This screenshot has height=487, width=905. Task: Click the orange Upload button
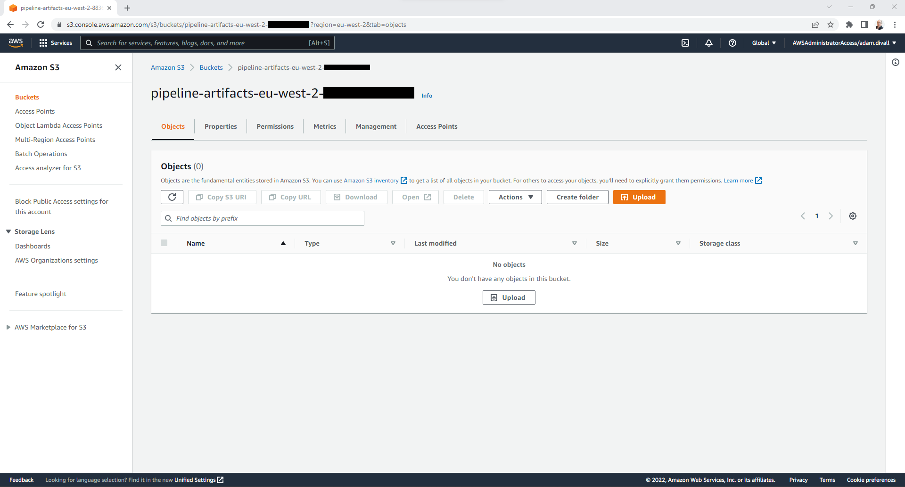pos(639,197)
